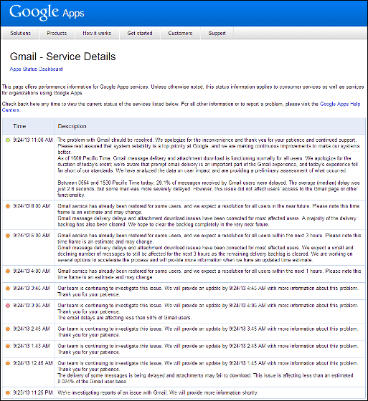Select the 9/24/13 3:45 AM timestamp
Viewport: 368px width, 401px height.
click(32, 288)
